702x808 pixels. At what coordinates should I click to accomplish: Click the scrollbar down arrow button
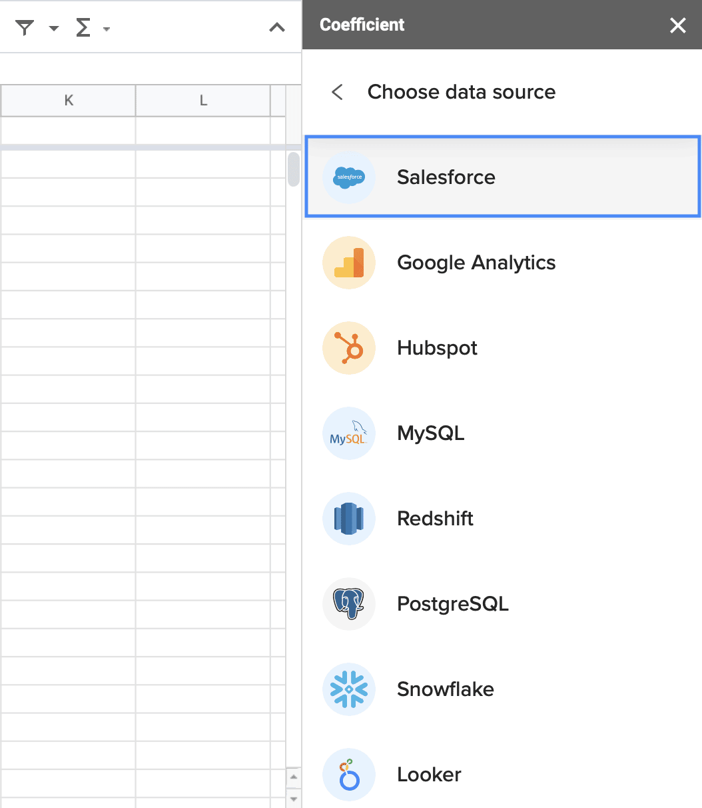pos(294,797)
